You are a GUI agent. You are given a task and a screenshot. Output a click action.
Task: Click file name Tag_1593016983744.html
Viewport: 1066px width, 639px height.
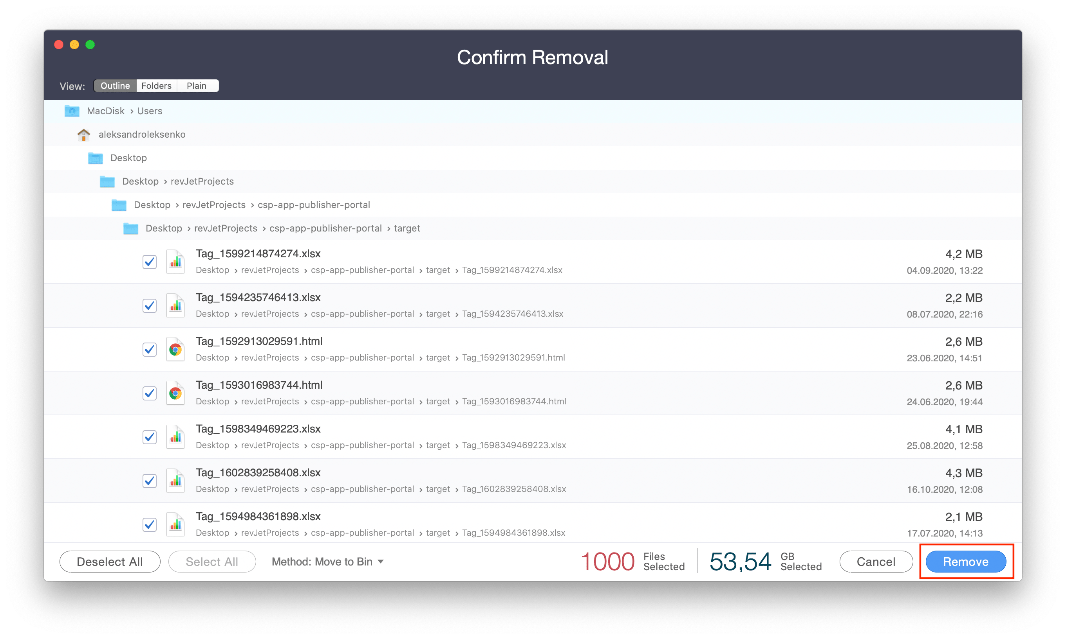(x=259, y=385)
